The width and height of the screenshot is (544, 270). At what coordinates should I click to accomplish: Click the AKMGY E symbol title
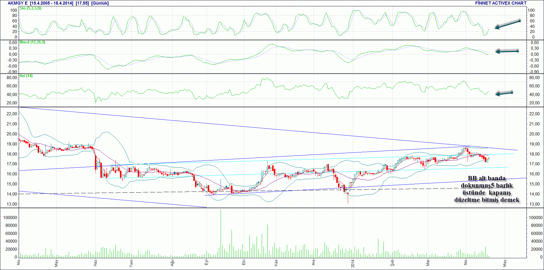18,3
